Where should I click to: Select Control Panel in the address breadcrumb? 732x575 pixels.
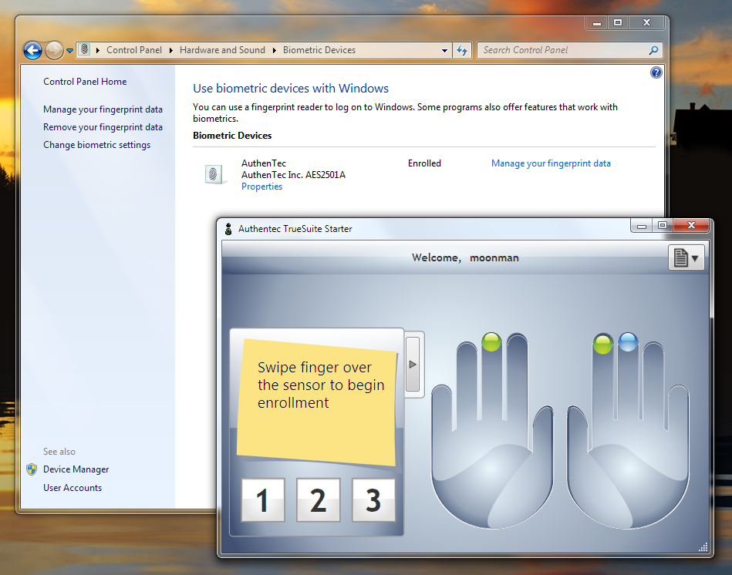(x=134, y=50)
